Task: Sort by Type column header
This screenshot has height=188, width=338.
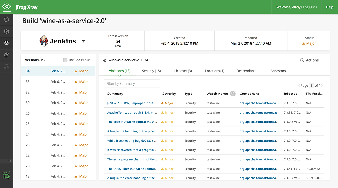Action: 188,94
